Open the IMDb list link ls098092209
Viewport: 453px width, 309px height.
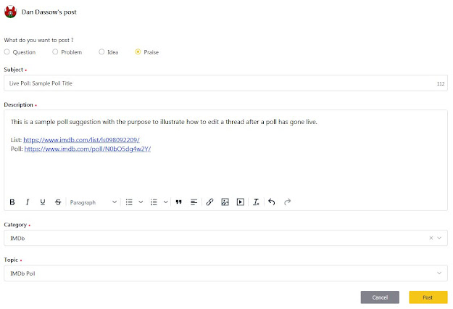coord(81,140)
